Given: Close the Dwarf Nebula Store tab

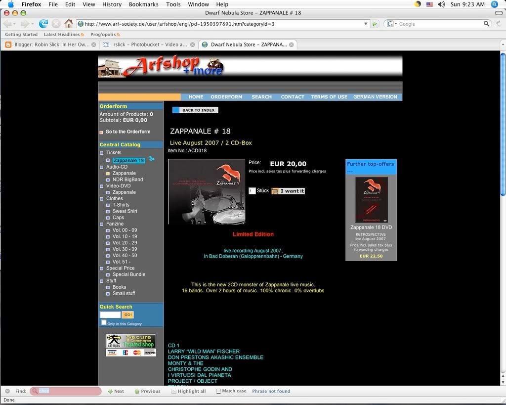Looking at the screenshot, I should 291,45.
